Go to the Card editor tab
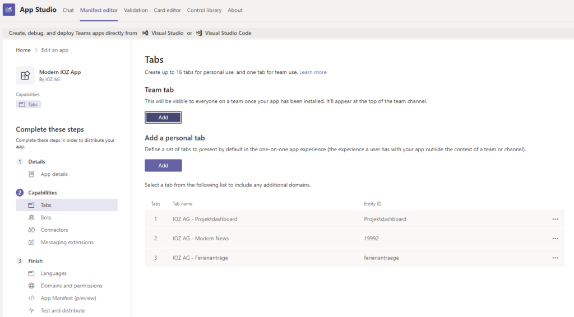The height and width of the screenshot is (317, 574). pyautogui.click(x=167, y=10)
